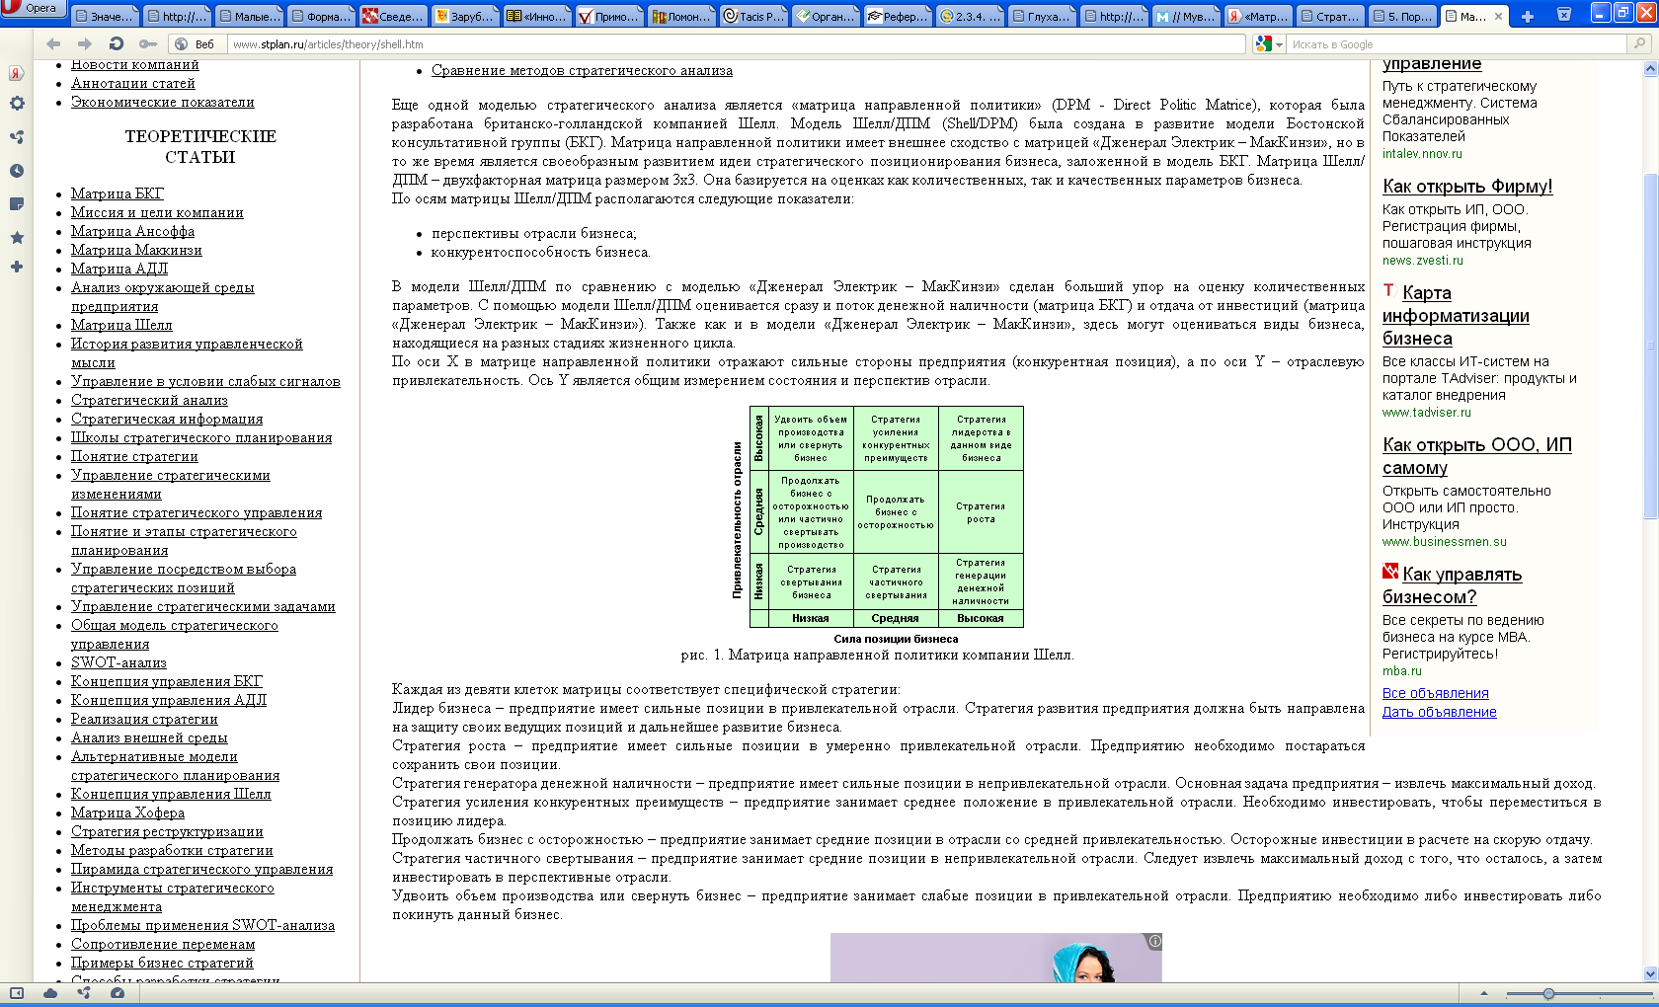
Task: Open the History clock panel
Action: click(16, 171)
